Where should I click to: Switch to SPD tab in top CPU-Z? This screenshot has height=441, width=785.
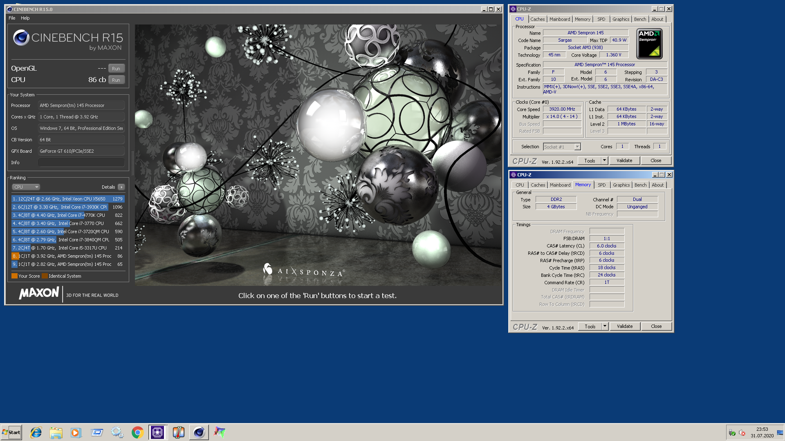(x=601, y=19)
